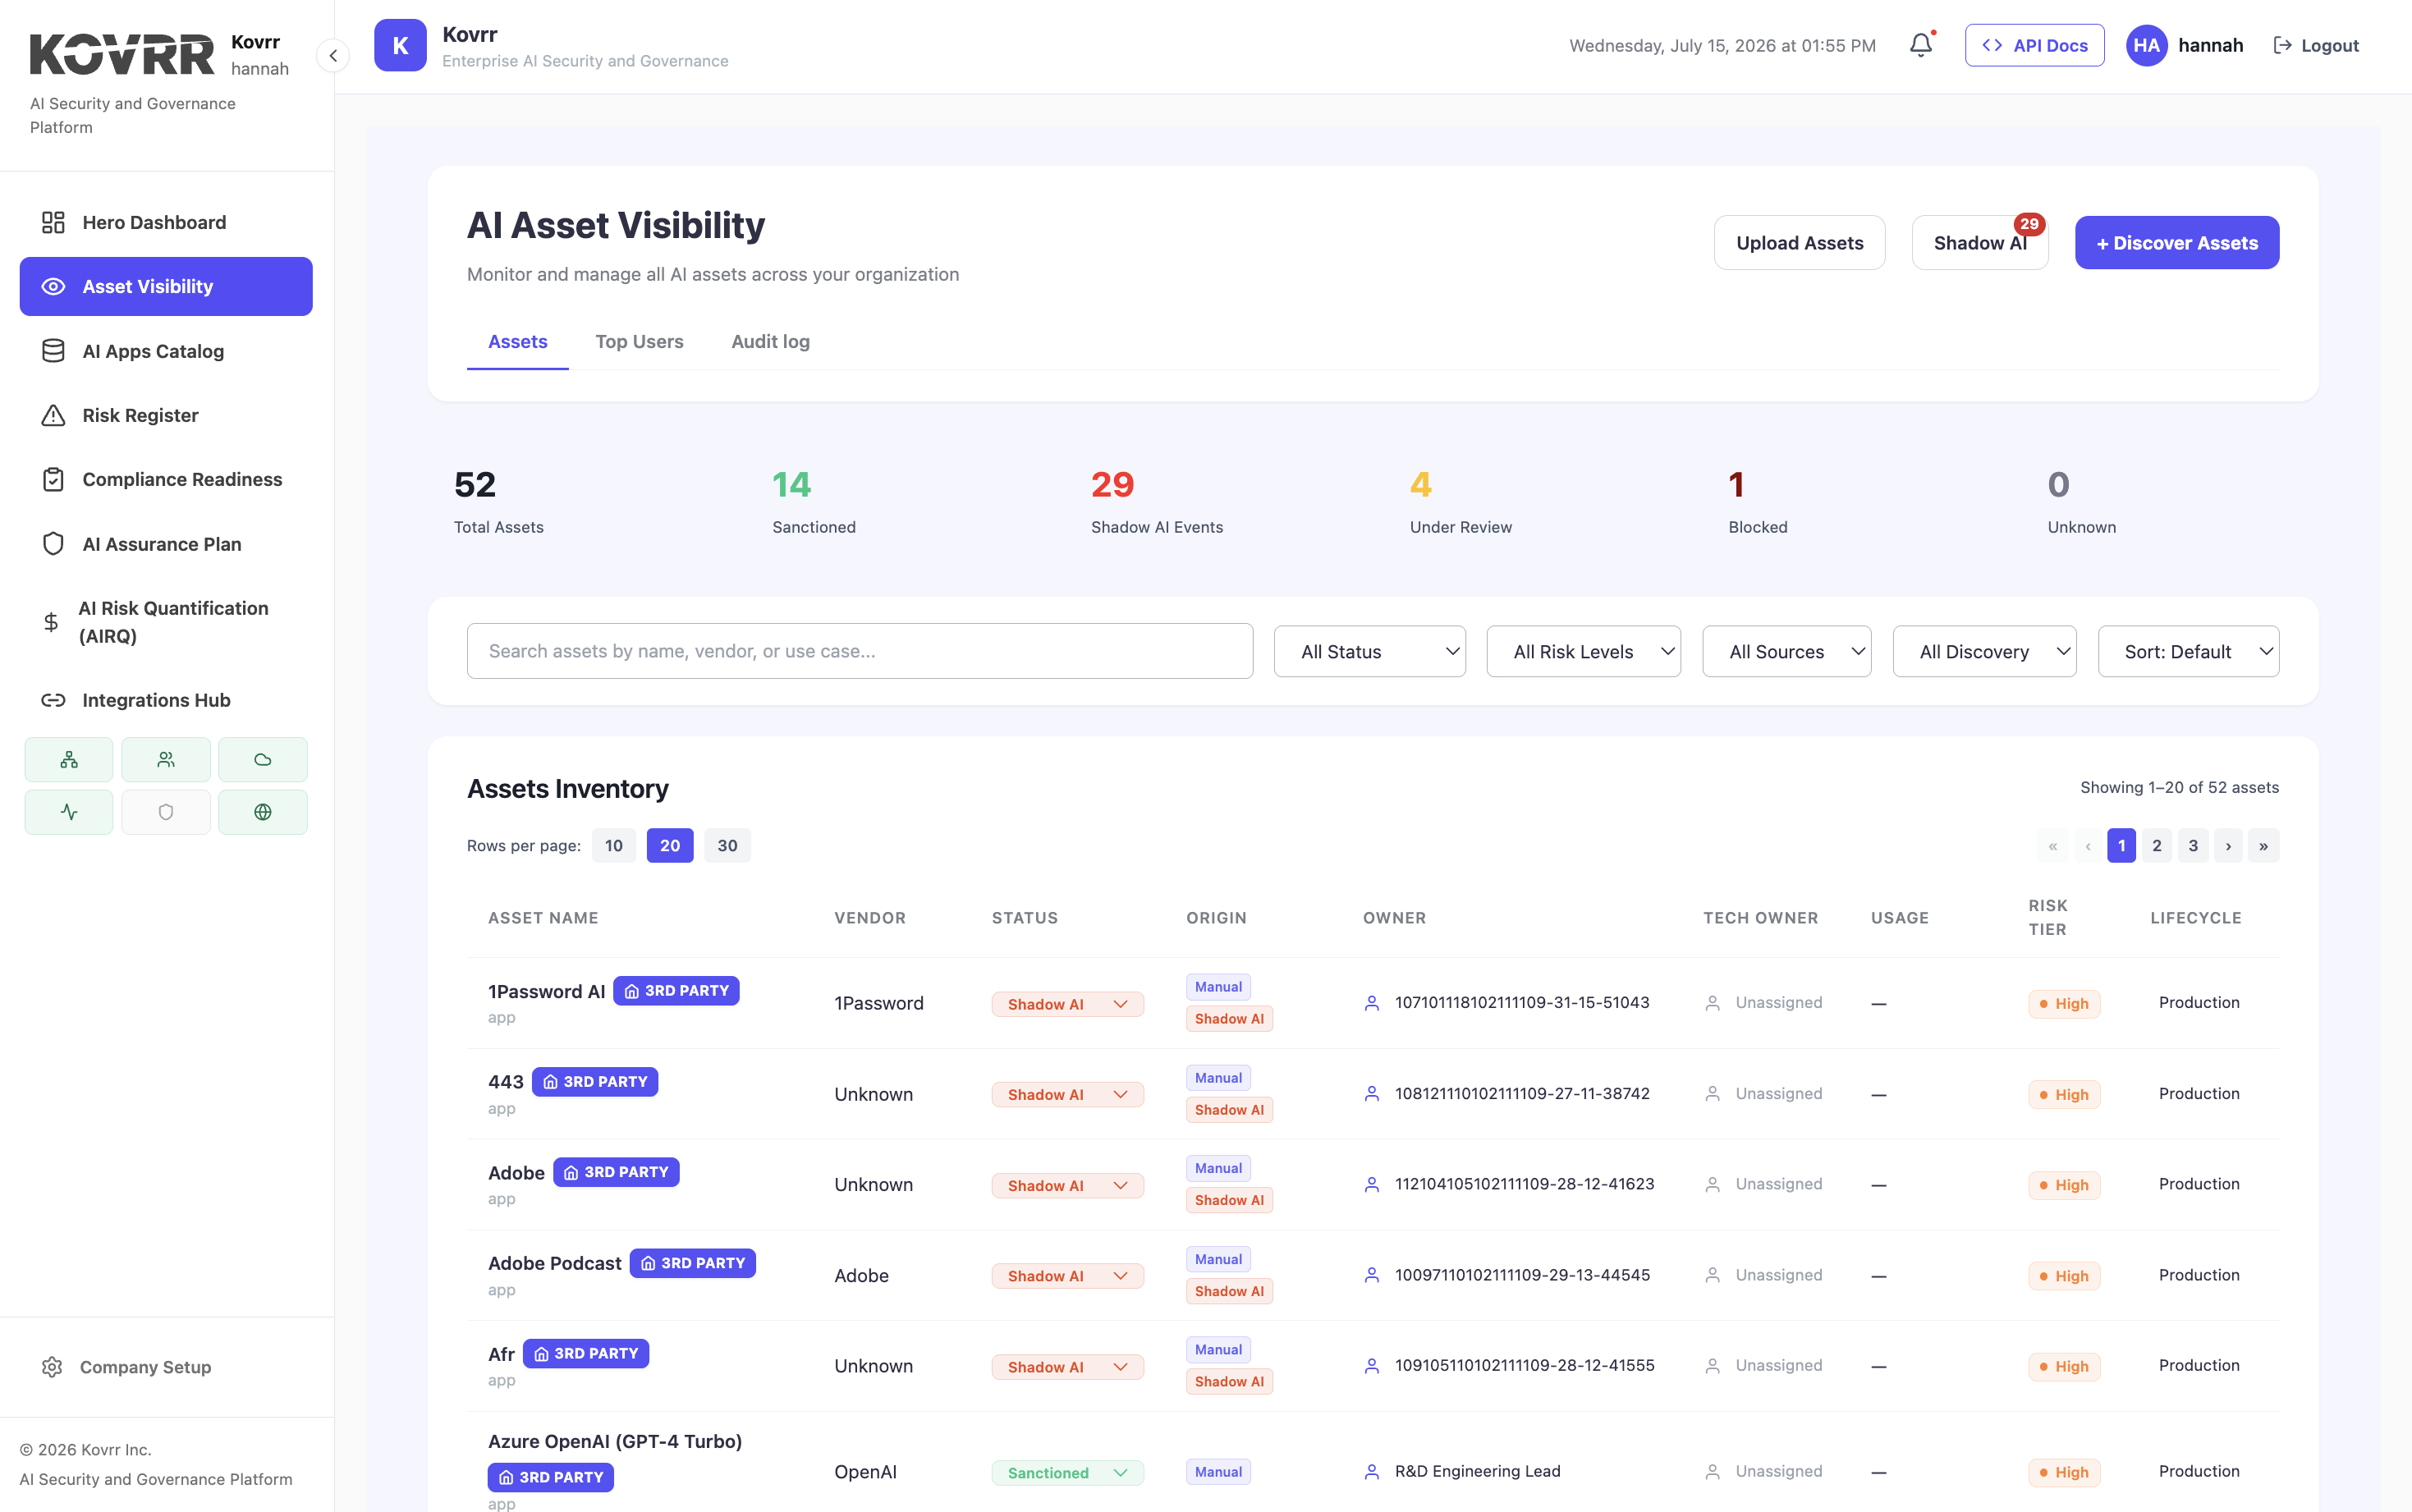Click the 3RD PARTY badge on Afr
This screenshot has width=2412, height=1512.
586,1354
